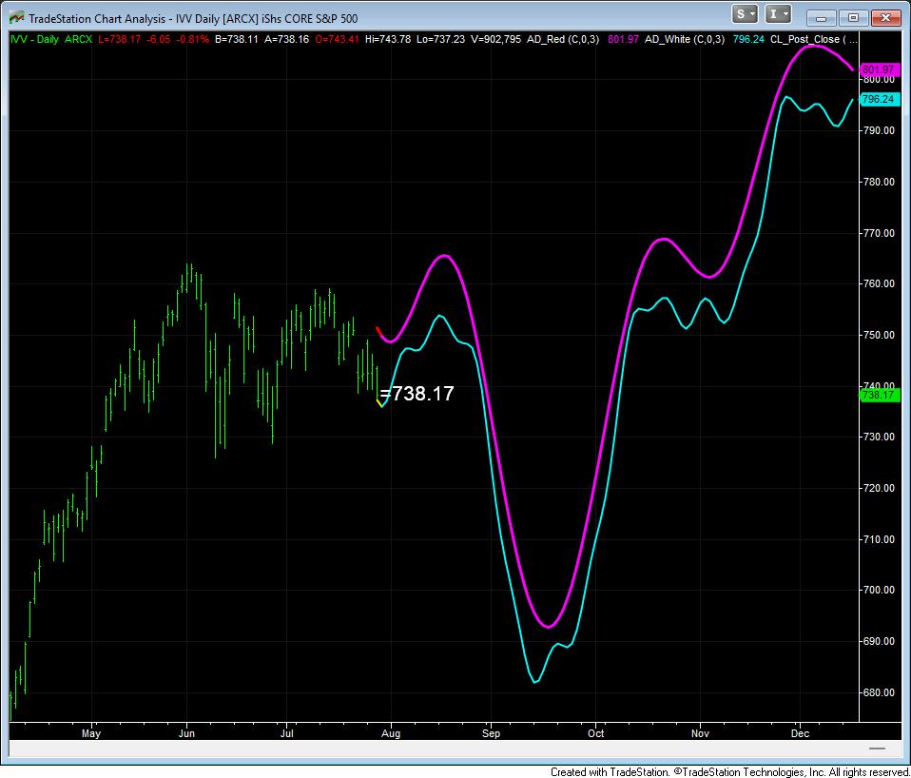Open the S symbol-link dropdown button
This screenshot has width=911, height=778.
(x=745, y=14)
